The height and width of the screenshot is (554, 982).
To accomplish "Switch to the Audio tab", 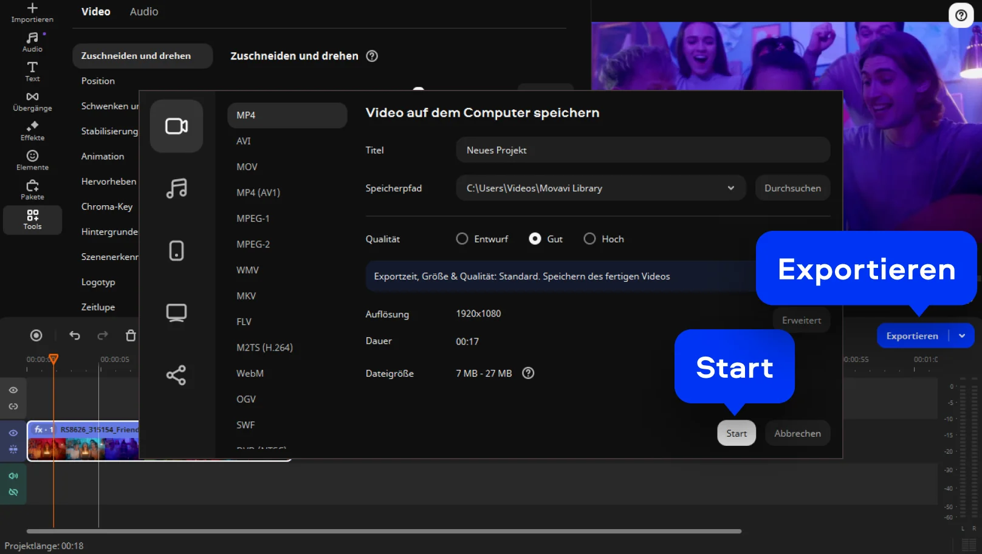I will 144,12.
